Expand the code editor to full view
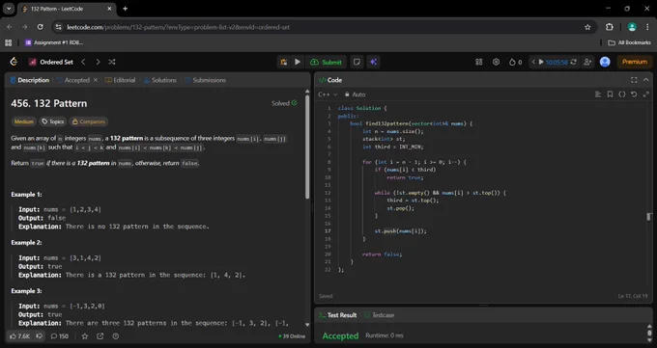Viewport: 657px width, 348px height. [x=646, y=94]
